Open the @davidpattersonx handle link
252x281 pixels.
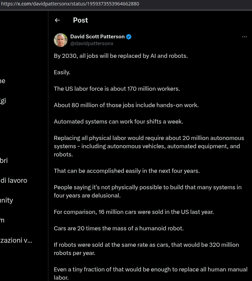coord(92,43)
